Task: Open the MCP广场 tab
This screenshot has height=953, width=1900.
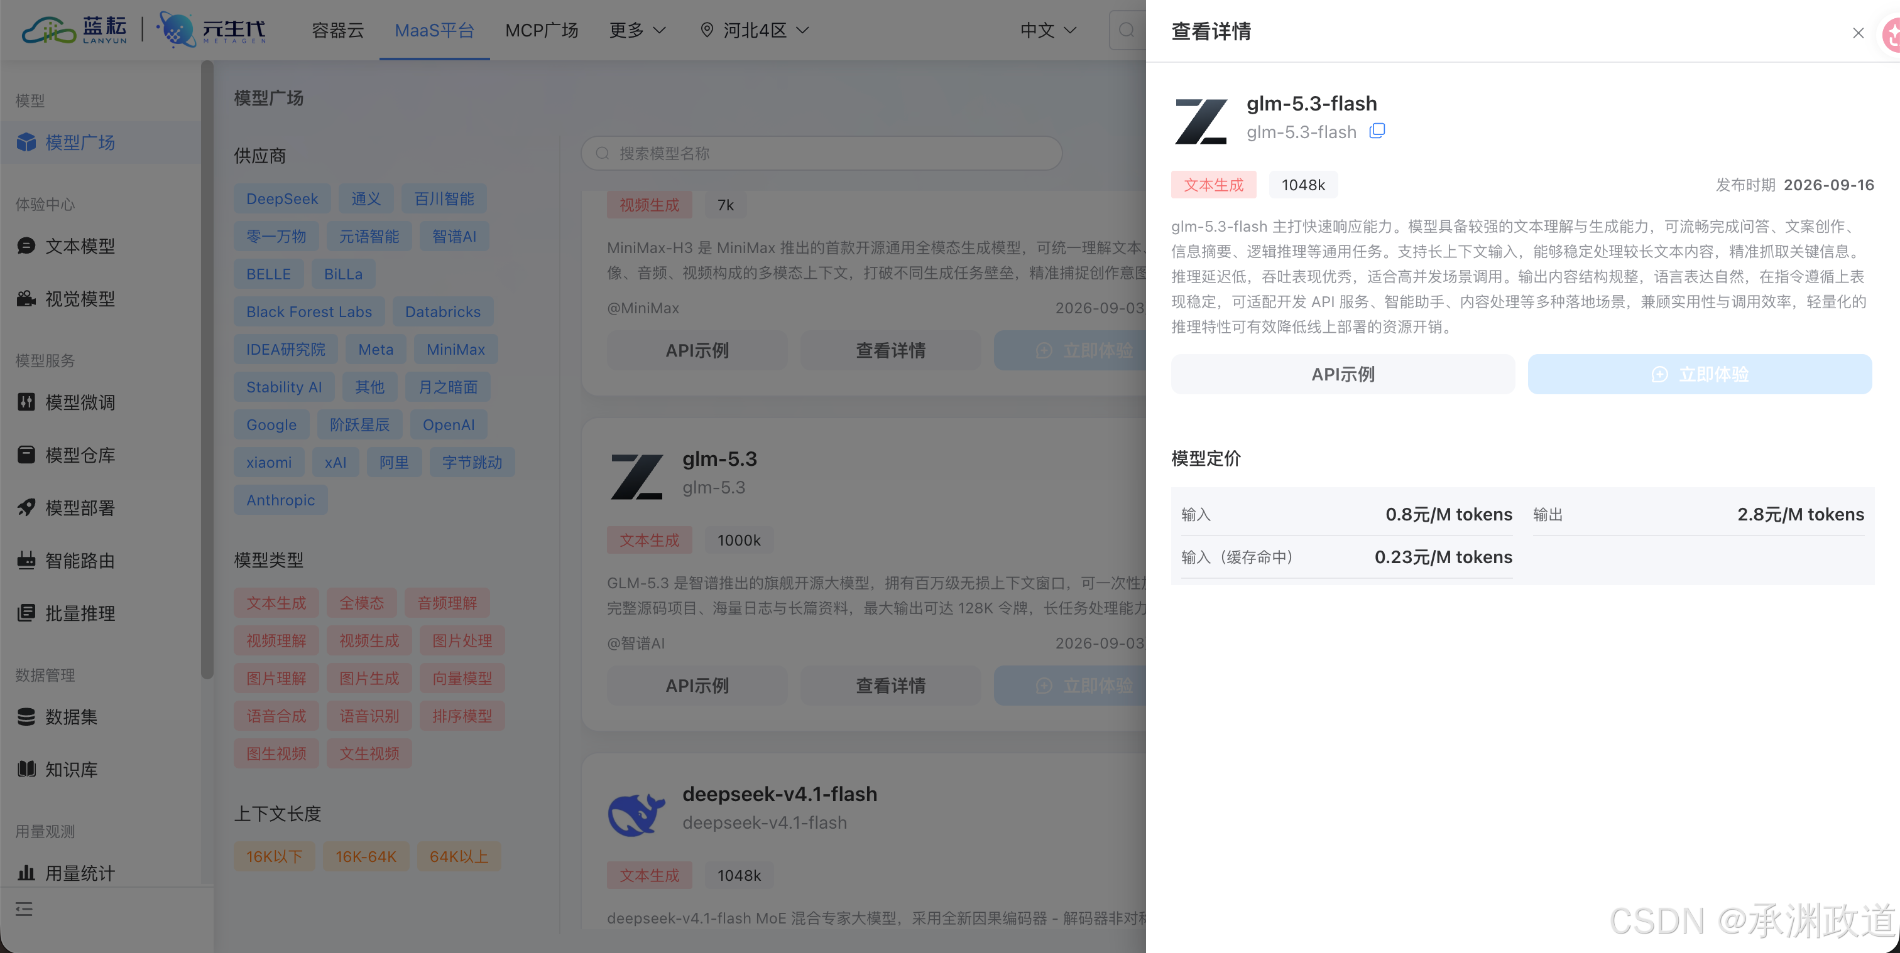Action: point(542,30)
